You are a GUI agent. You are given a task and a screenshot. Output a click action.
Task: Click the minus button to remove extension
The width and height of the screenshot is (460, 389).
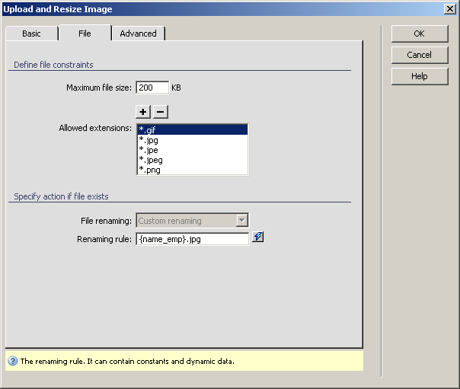point(160,112)
